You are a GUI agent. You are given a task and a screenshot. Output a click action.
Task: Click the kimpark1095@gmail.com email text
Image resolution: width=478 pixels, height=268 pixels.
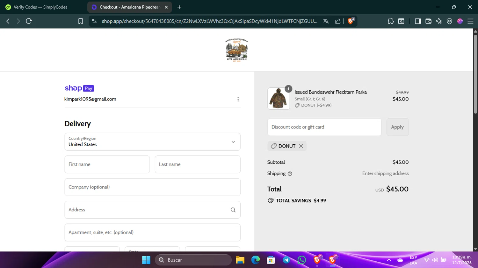(90, 99)
